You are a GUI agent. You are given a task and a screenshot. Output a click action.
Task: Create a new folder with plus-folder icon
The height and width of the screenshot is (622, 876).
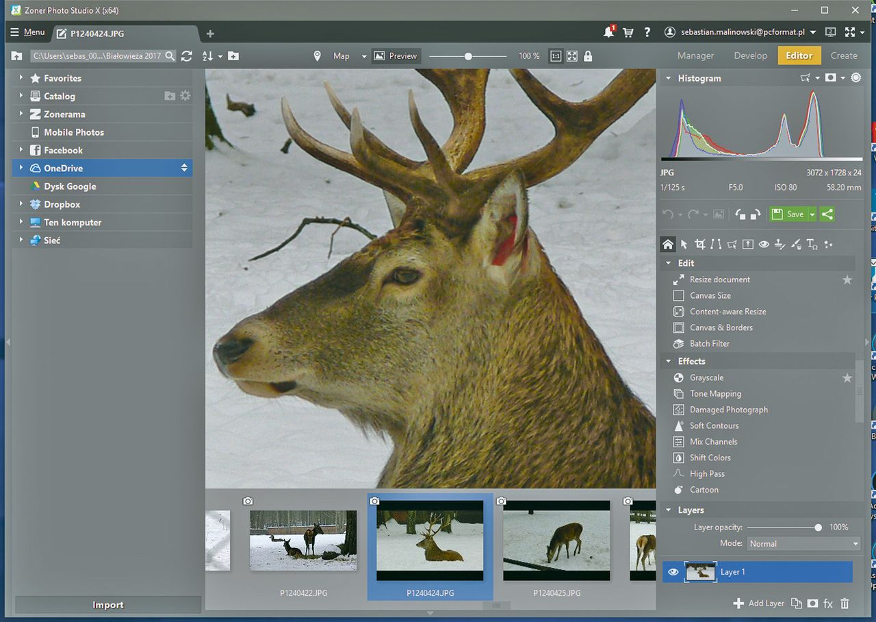[233, 56]
